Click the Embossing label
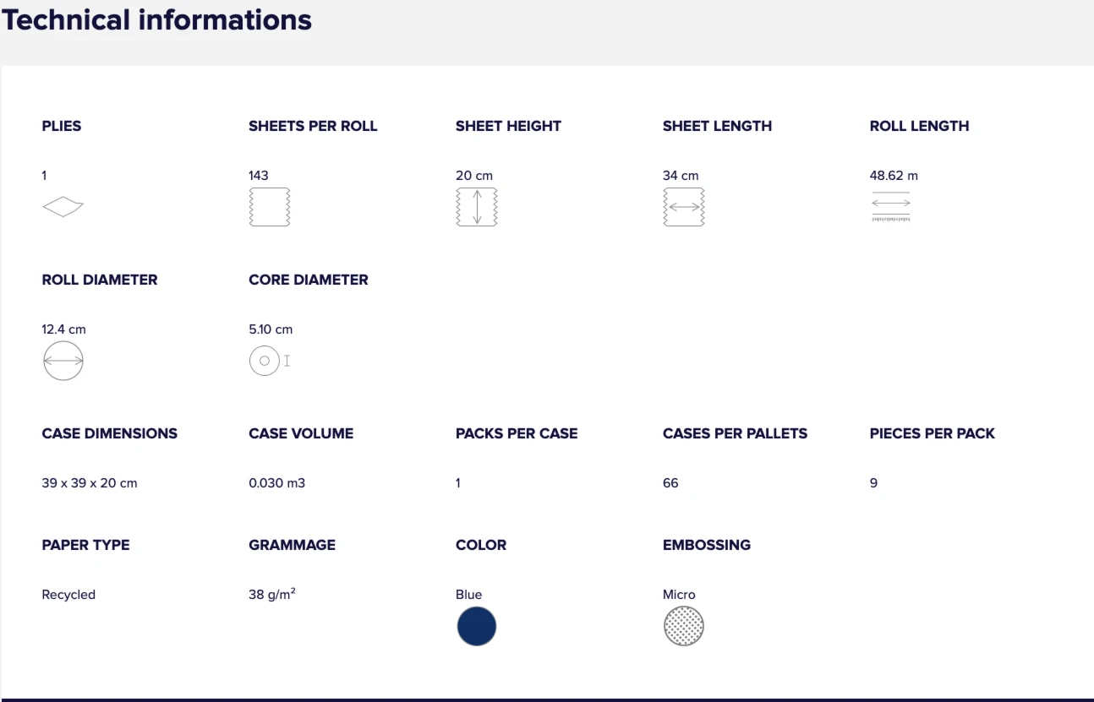 [707, 545]
